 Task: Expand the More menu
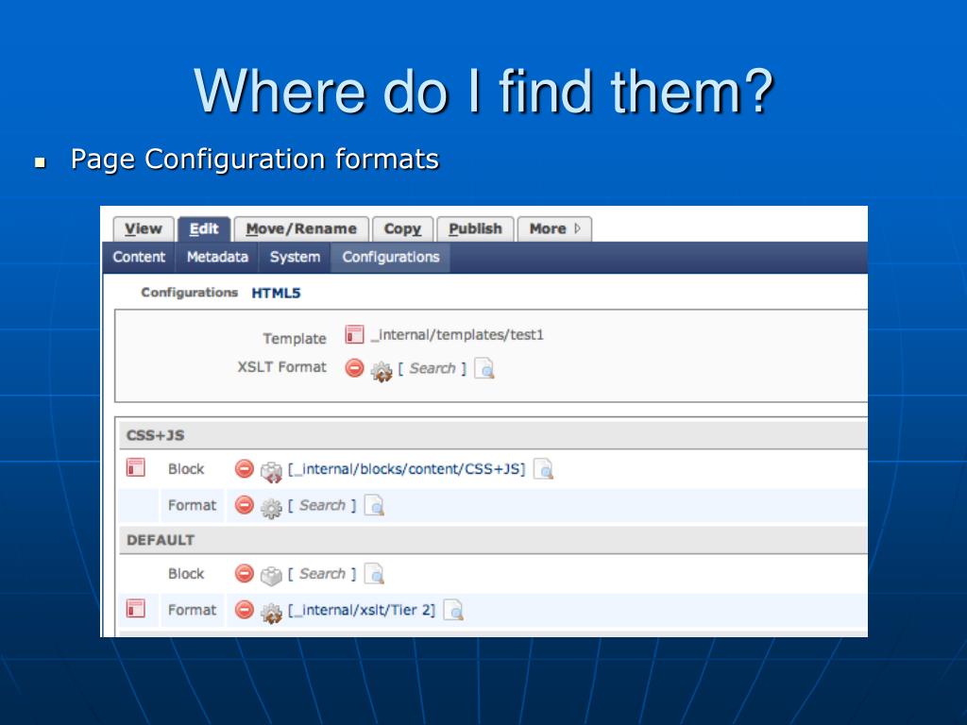[554, 229]
